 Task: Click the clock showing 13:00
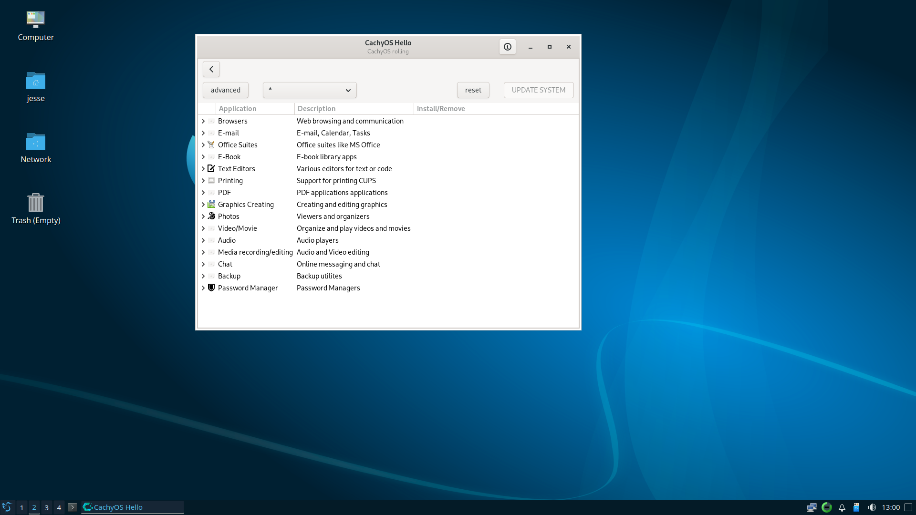891,507
